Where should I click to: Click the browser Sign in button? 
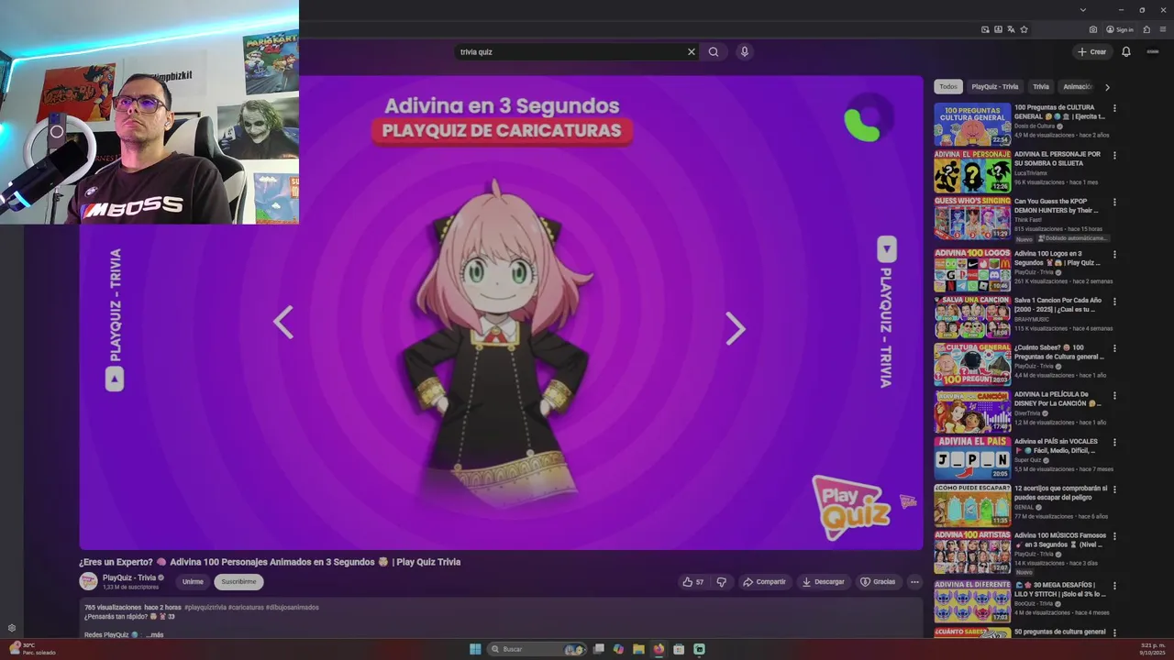pos(1120,29)
